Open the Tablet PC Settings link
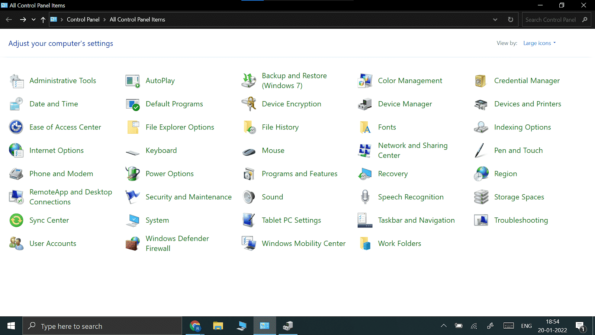This screenshot has width=595, height=335. point(291,220)
